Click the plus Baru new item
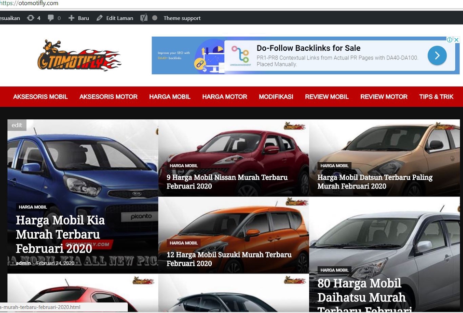463x313 pixels. click(x=79, y=18)
